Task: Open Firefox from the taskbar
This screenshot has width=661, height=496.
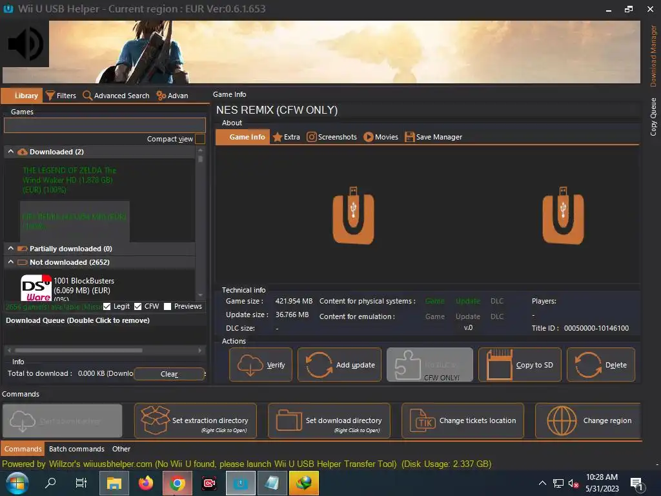Action: click(x=146, y=483)
